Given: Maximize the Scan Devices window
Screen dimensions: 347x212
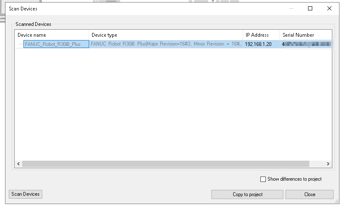Looking at the screenshot, I should pyautogui.click(x=310, y=8).
